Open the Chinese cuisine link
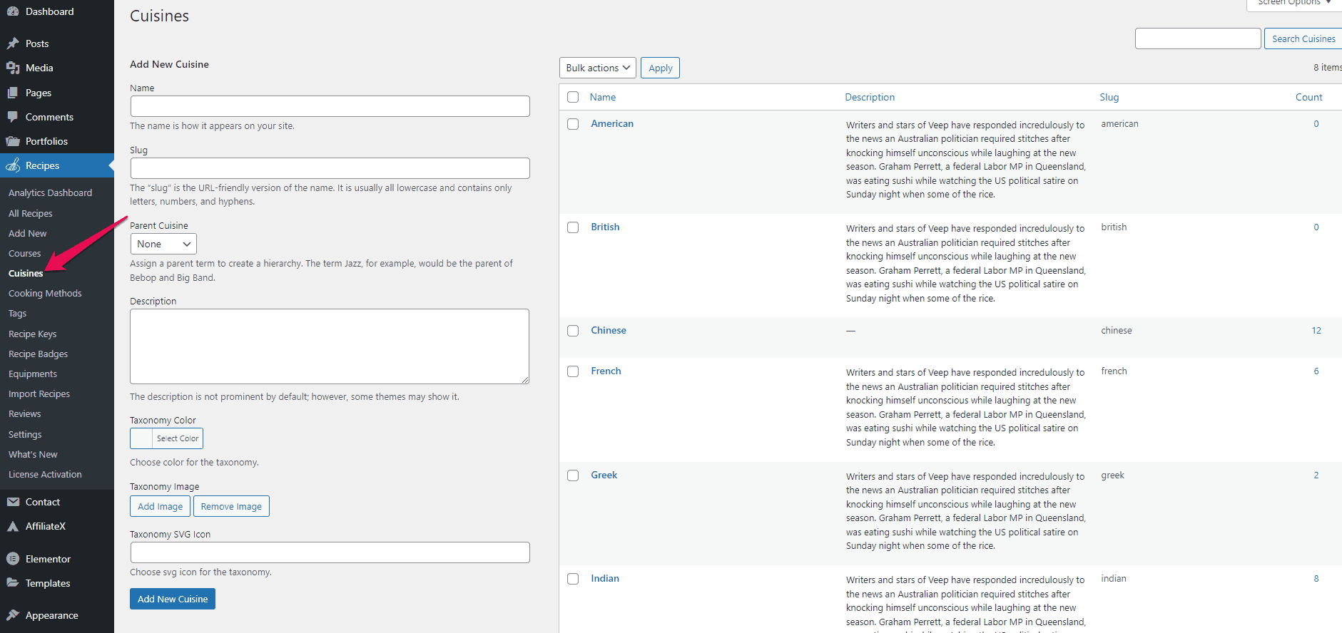This screenshot has width=1342, height=633. pos(609,330)
